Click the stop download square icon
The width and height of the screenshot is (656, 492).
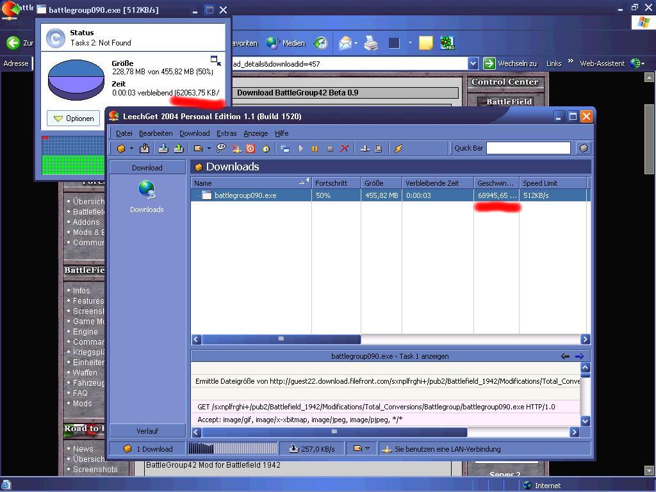[330, 149]
